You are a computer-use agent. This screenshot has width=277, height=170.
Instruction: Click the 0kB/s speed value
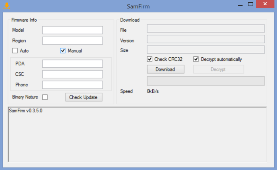coord(153,91)
